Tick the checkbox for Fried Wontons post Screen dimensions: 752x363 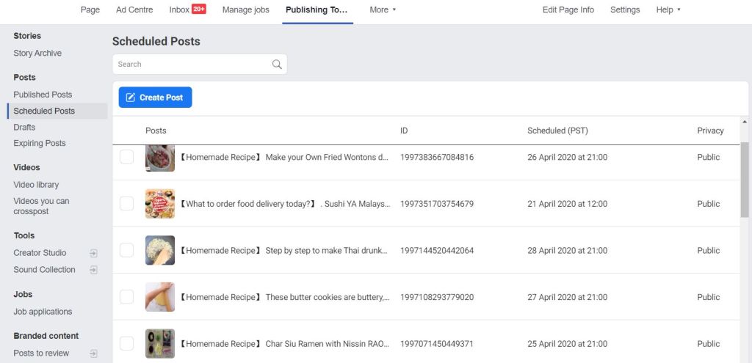(127, 157)
